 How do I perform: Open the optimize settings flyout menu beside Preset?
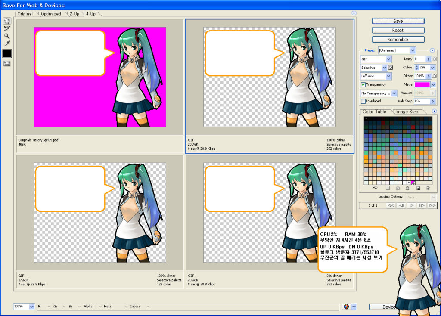432,50
